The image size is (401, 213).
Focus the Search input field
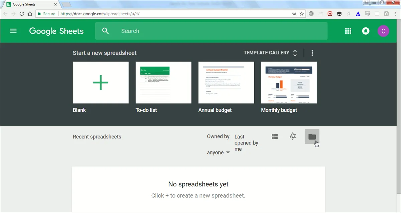click(x=211, y=31)
